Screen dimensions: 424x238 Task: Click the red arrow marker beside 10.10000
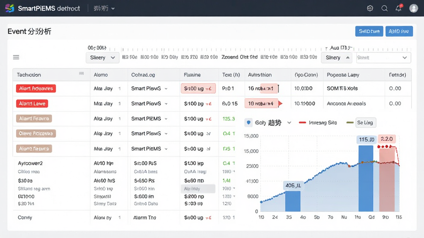[x=280, y=103]
